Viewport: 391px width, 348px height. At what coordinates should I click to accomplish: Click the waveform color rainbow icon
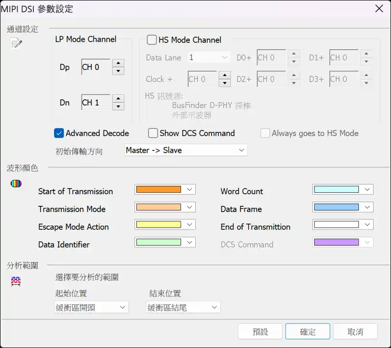[x=16, y=184]
